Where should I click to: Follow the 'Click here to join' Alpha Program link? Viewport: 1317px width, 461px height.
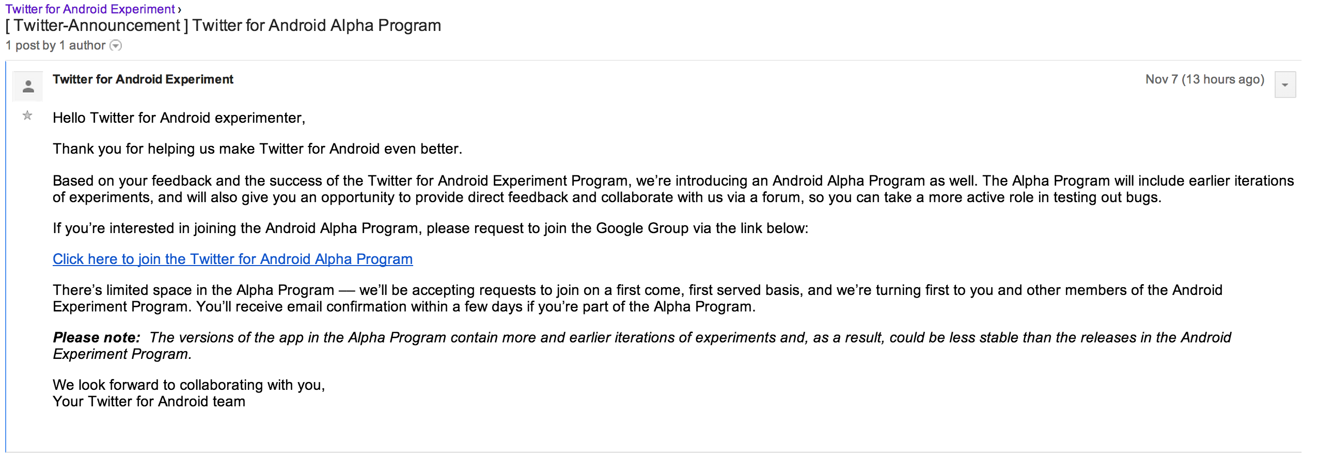[232, 259]
